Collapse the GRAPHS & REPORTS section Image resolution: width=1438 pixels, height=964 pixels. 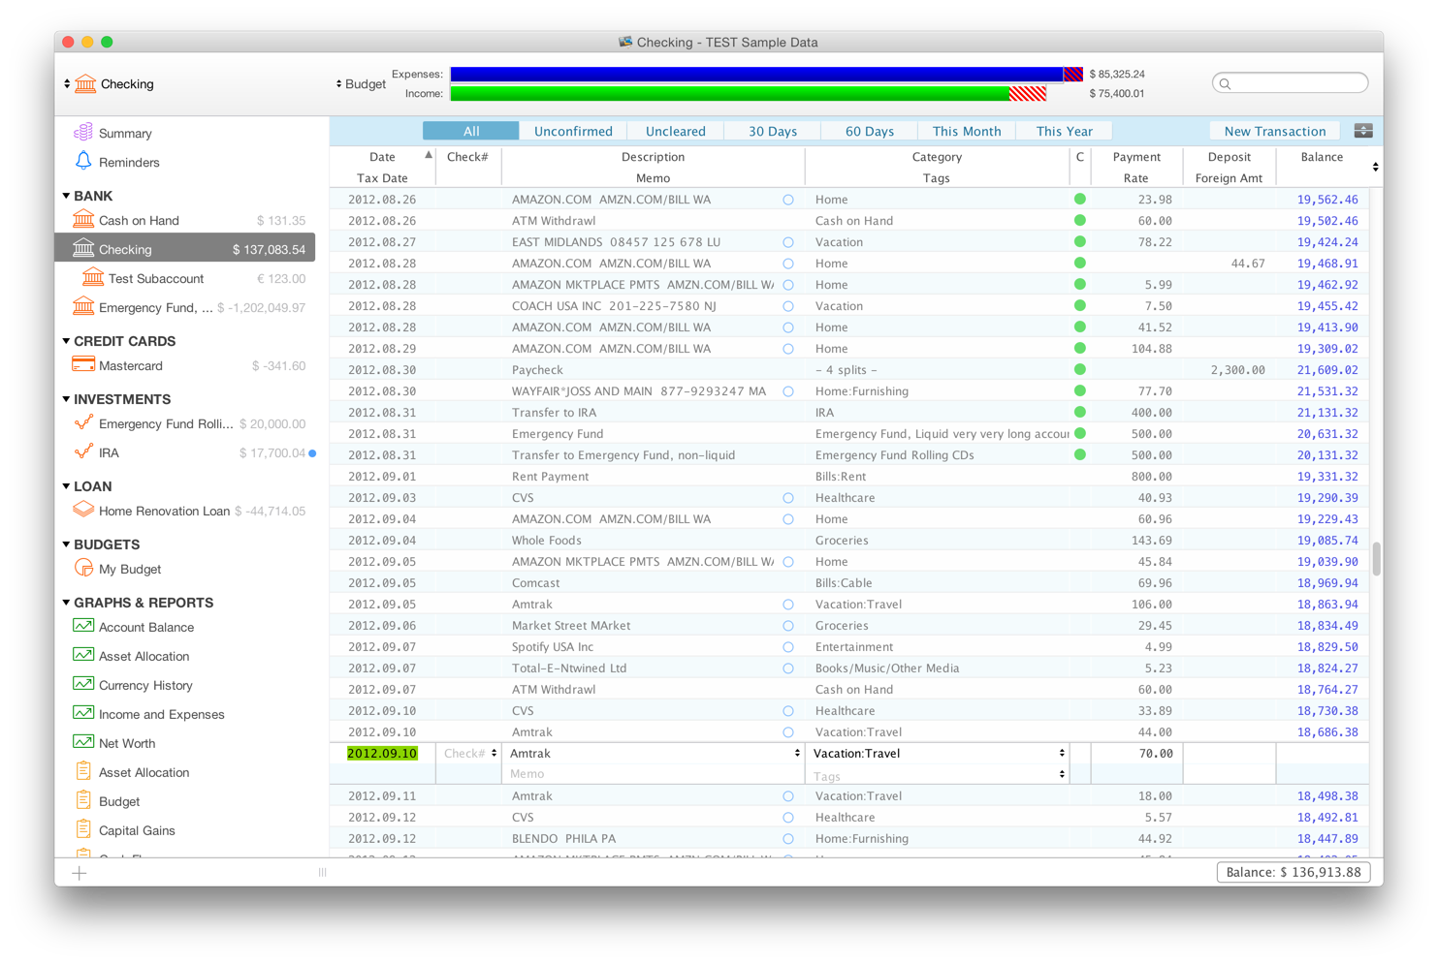tap(65, 603)
